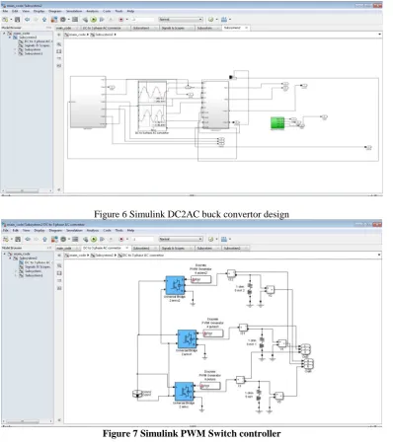
Task: Select DC to 3 phase AC converter scope block
Action: [152, 105]
